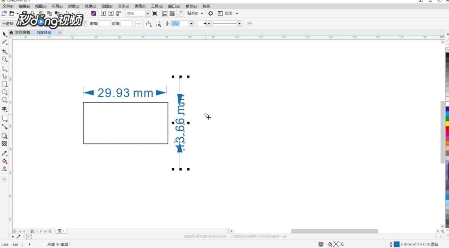449x248 pixels.
Task: Select the Ellipse tool
Action: 4,92
